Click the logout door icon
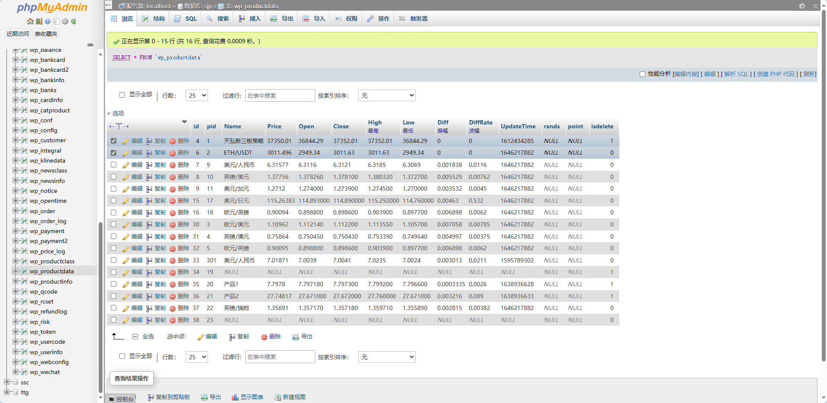Screen dimensions: 827x403 point(39,21)
